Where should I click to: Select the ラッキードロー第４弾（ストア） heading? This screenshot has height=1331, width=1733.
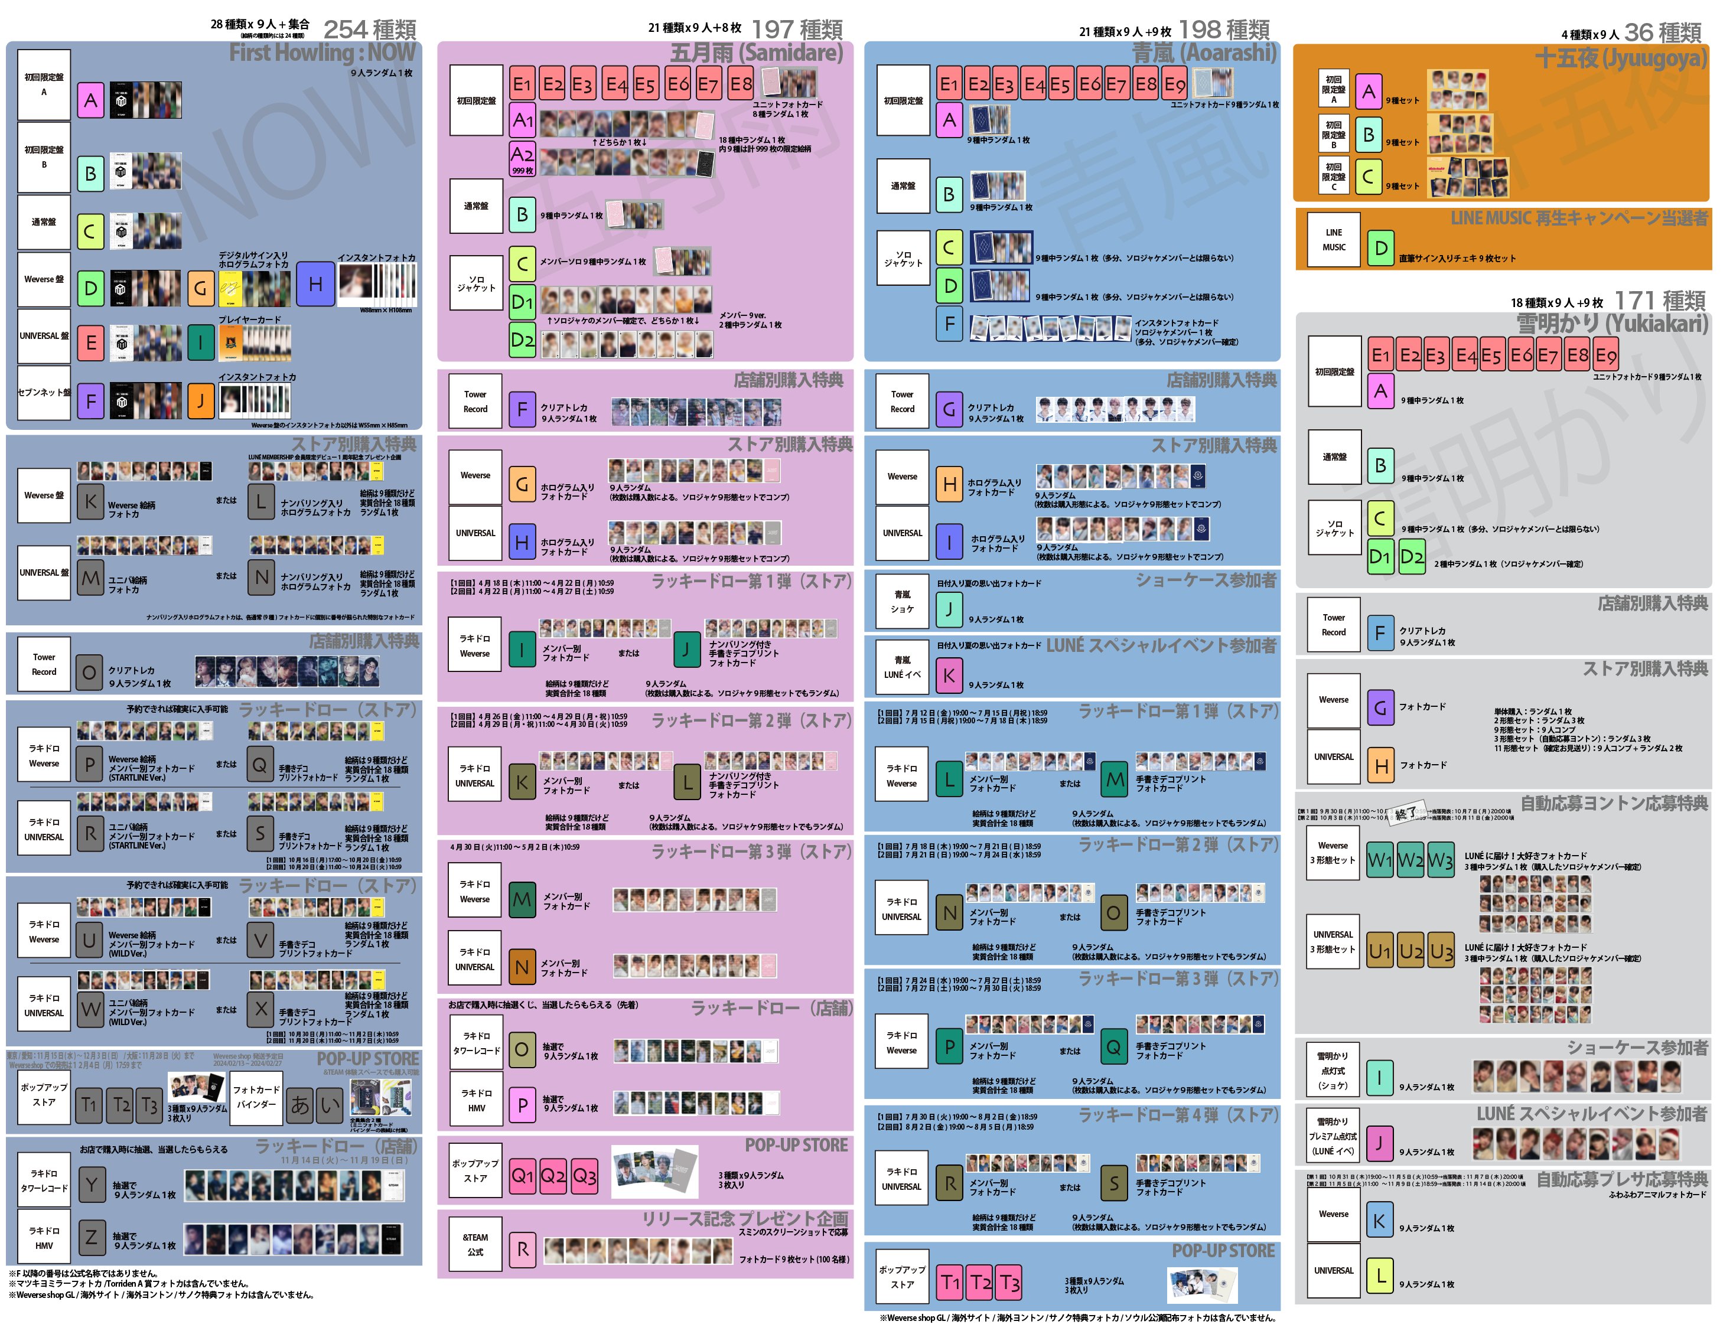click(x=1178, y=1115)
